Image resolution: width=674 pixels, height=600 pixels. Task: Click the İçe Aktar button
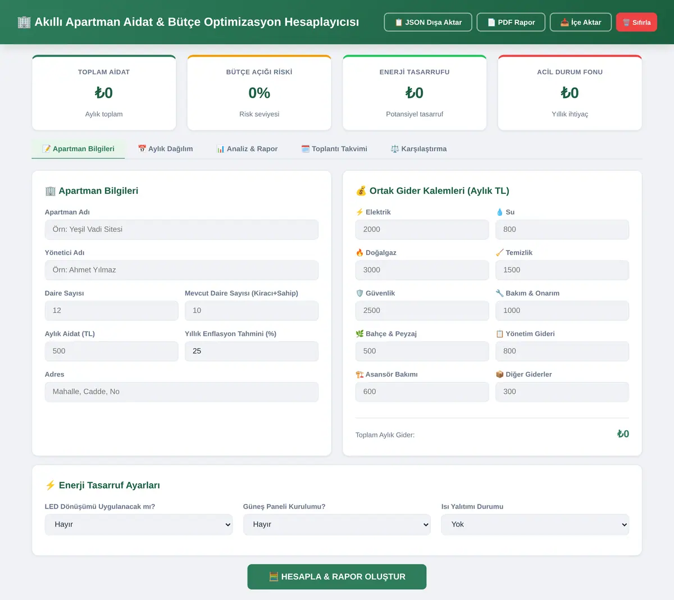581,22
